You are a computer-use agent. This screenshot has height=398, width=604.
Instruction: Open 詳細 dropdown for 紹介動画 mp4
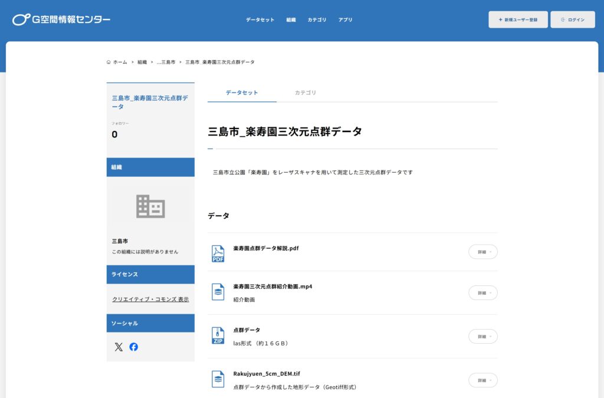coord(482,292)
